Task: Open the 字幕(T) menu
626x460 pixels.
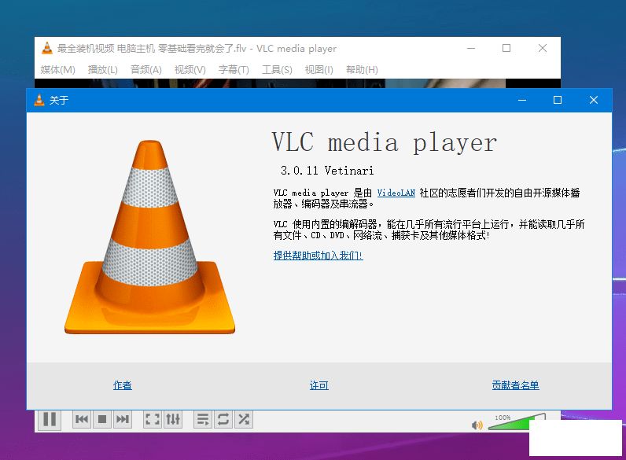Action: click(x=234, y=70)
